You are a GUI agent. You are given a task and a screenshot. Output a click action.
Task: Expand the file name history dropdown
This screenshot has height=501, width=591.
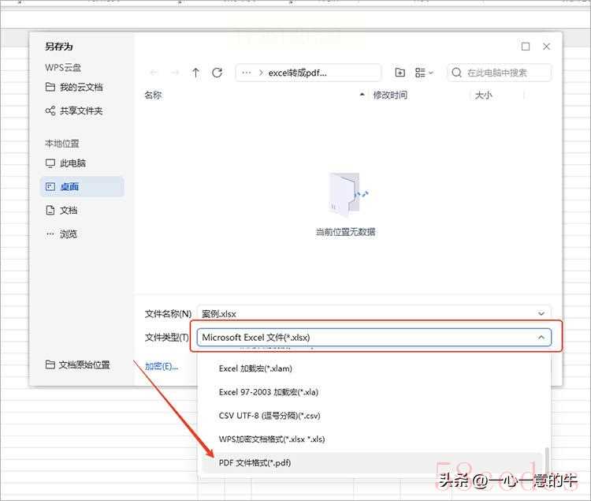tap(541, 313)
